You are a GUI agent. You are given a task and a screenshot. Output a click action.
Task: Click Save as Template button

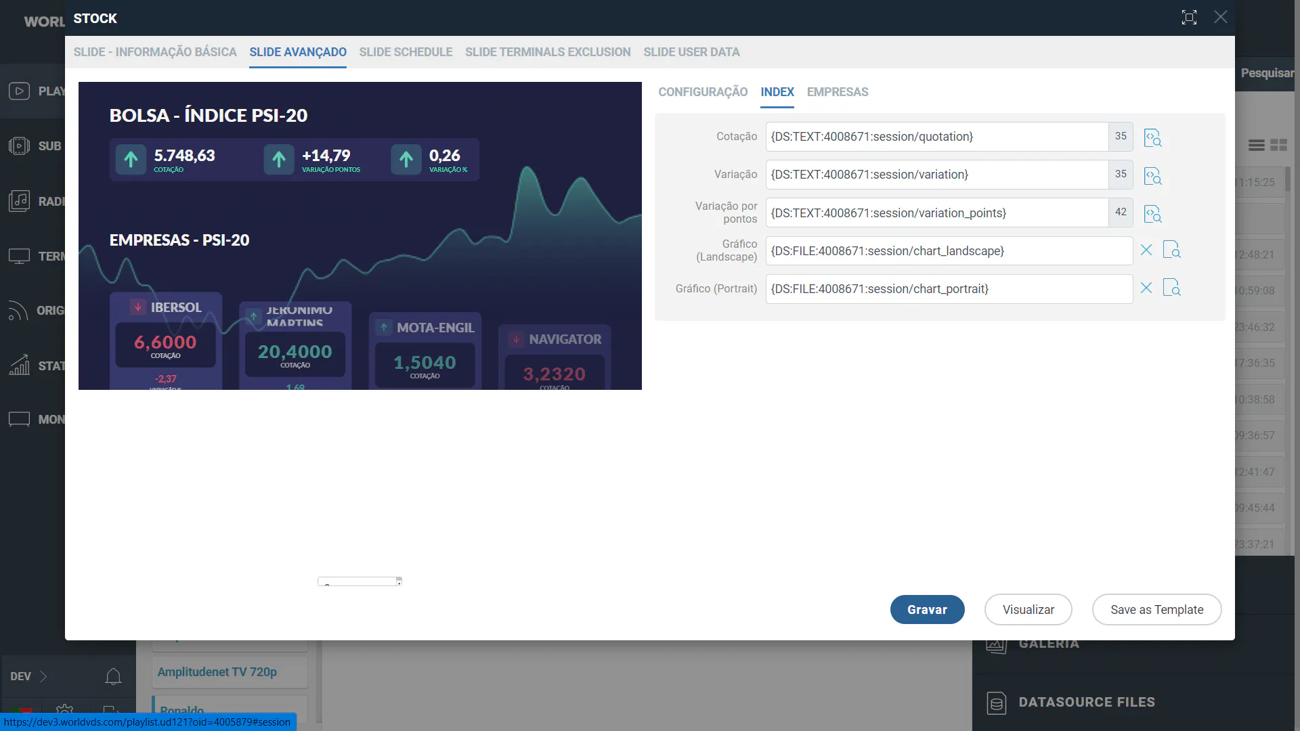click(x=1156, y=610)
